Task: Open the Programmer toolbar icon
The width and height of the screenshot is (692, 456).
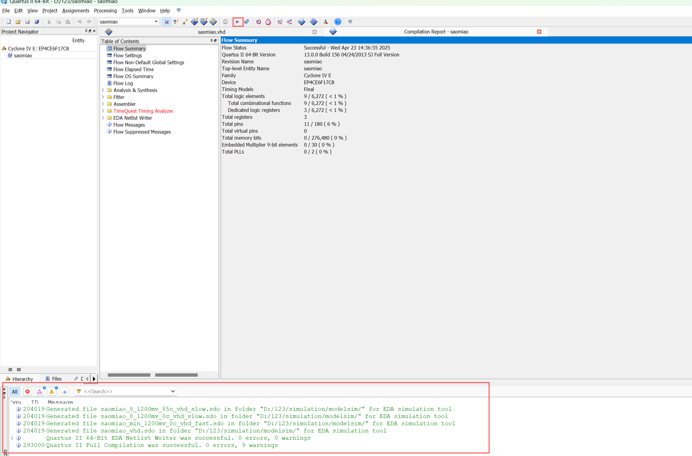Action: 314,22
